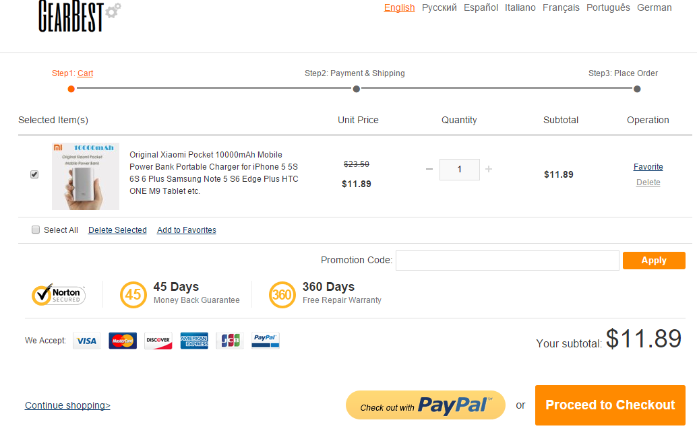
Task: Decrease quantity with the minus button
Action: tap(429, 169)
